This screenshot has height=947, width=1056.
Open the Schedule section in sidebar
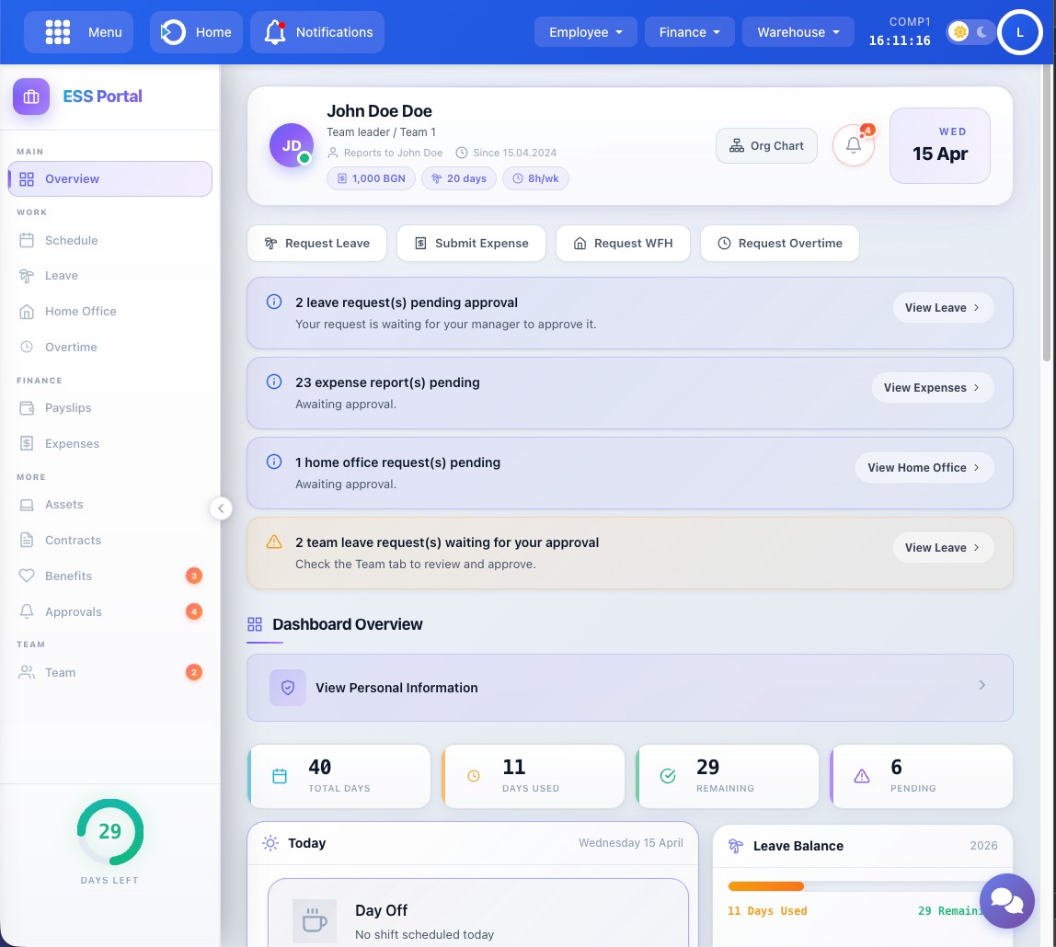pyautogui.click(x=72, y=240)
